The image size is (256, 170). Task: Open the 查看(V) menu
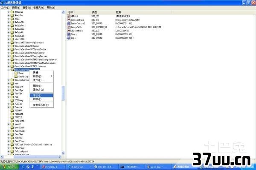[x=26, y=8]
